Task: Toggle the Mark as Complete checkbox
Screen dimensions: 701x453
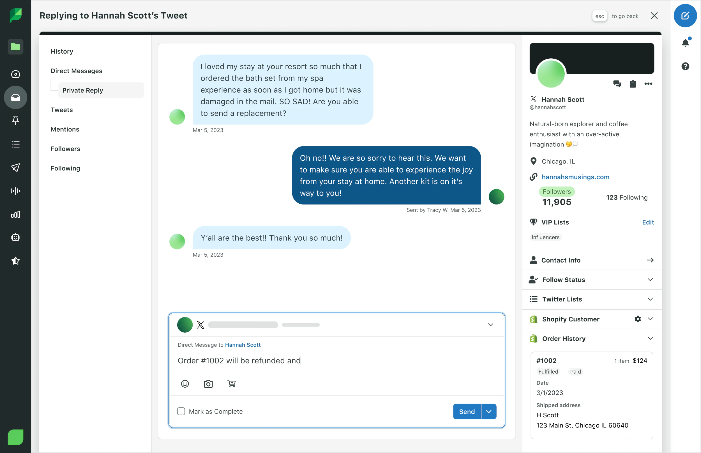Action: click(x=181, y=411)
